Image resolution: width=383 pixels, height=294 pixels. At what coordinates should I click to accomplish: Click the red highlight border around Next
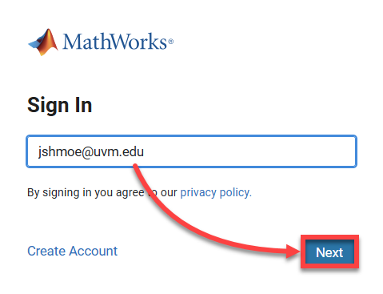coord(329,252)
